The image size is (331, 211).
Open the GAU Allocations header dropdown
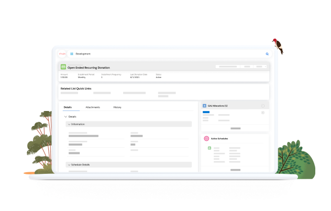click(x=263, y=106)
